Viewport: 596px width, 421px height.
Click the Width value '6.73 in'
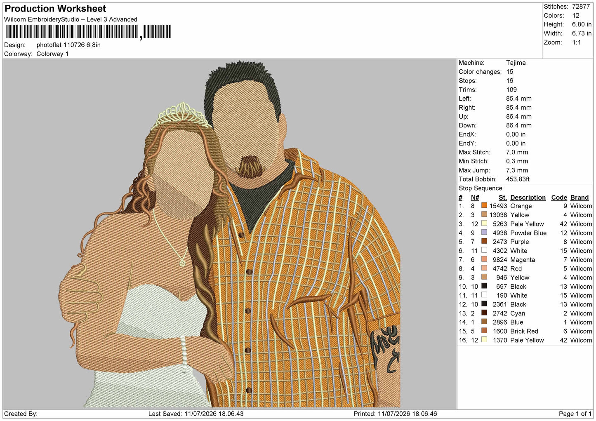pos(582,33)
